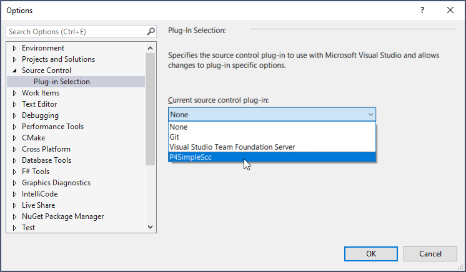Image resolution: width=466 pixels, height=272 pixels.
Task: Collapse the Source Control node arrow
Action: [14, 70]
